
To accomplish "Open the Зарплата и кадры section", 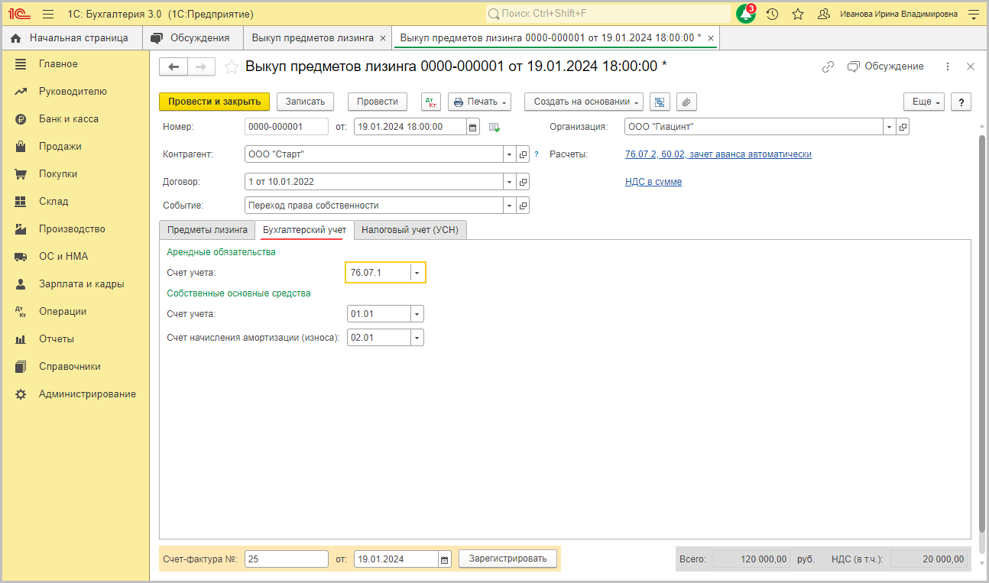I will [82, 284].
